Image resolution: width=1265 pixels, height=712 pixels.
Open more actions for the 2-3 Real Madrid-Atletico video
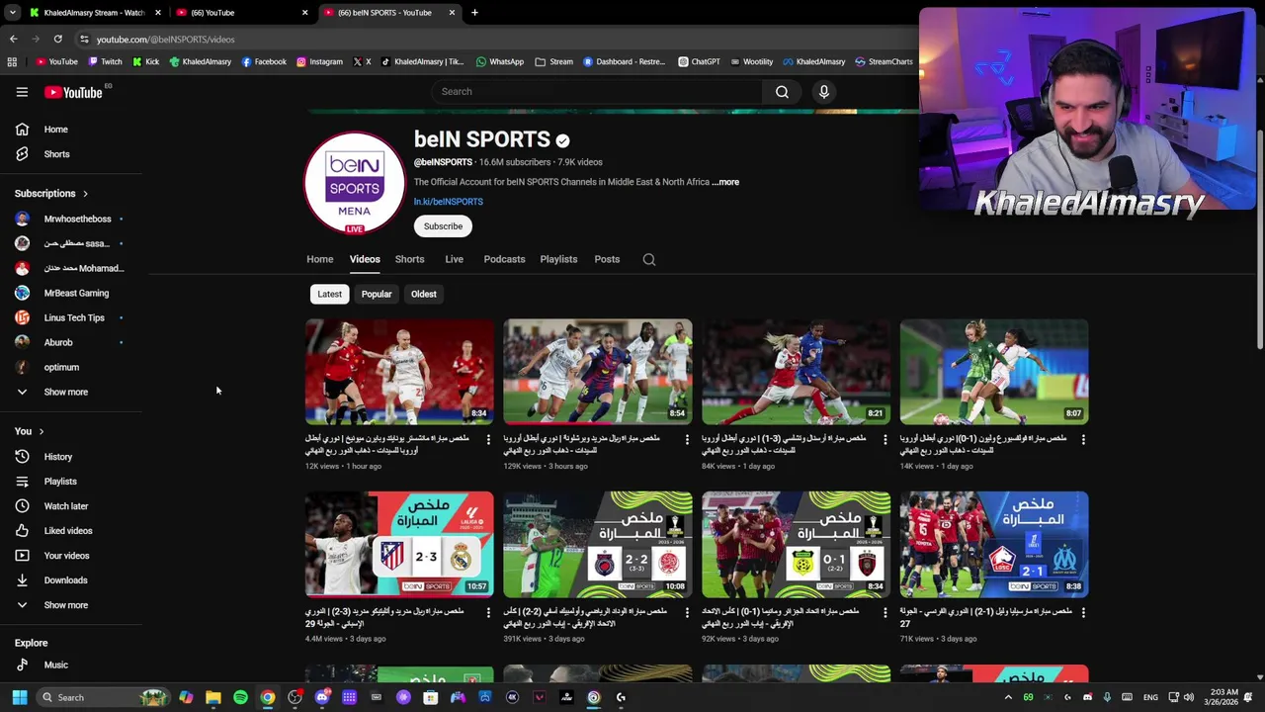[488, 612]
